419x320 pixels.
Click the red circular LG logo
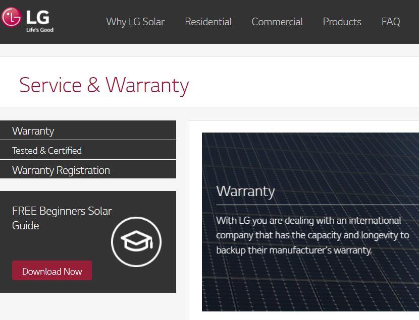(11, 17)
